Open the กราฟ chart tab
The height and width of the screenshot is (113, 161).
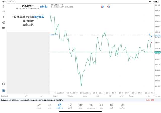click(x=49, y=106)
